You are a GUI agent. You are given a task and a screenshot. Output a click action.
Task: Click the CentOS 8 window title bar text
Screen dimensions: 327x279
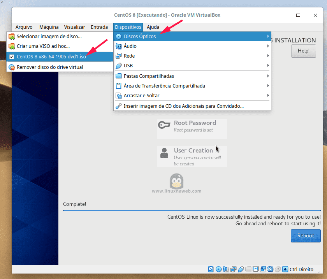[167, 15]
